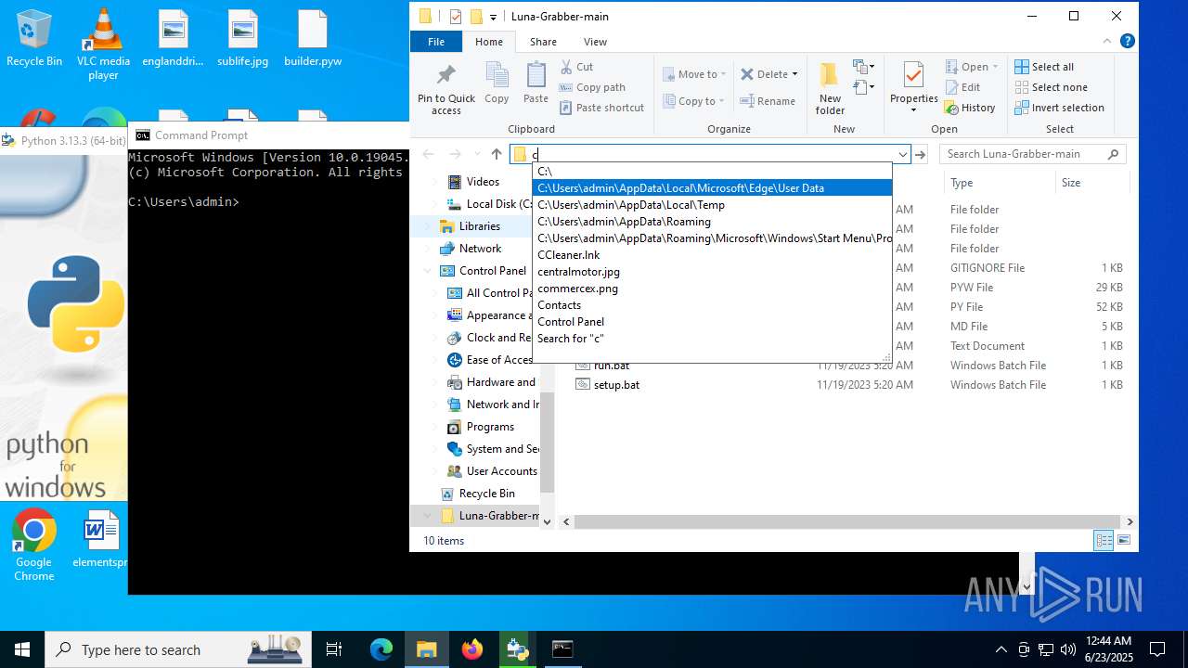Open Firefox from taskbar
Image resolution: width=1188 pixels, height=668 pixels.
[472, 649]
